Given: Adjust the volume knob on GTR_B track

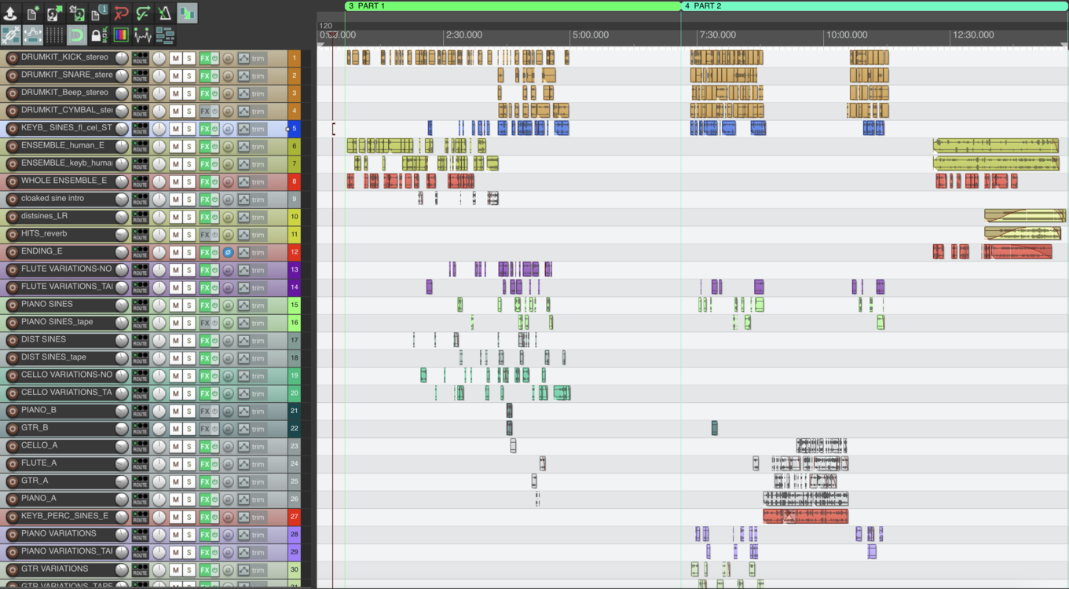Looking at the screenshot, I should point(159,429).
